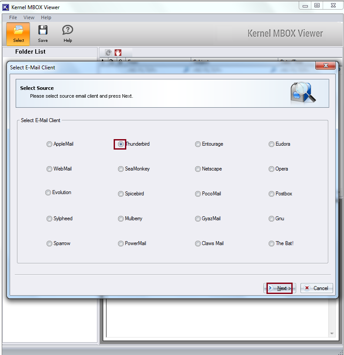Select the SeaMonkey option

coord(121,169)
